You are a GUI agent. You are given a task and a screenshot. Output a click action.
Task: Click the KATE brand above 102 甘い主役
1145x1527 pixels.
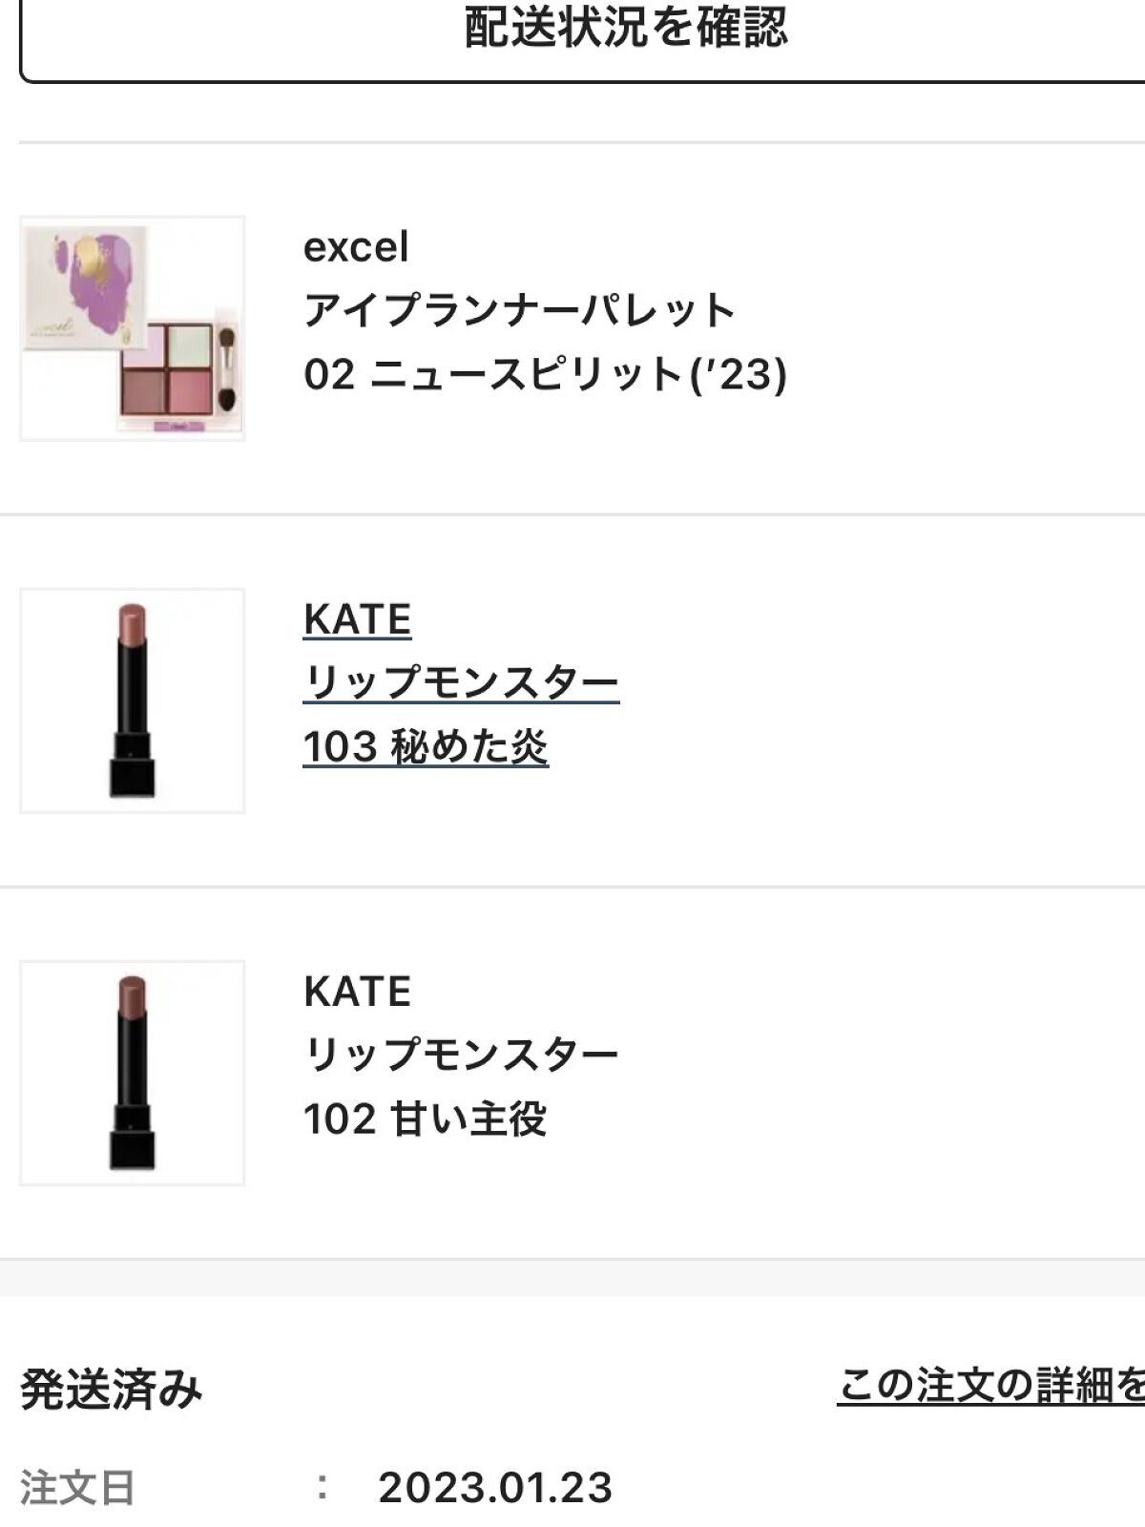(357, 992)
